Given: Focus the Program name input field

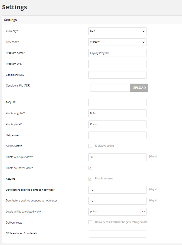Looking at the screenshot, I should click(x=117, y=53).
